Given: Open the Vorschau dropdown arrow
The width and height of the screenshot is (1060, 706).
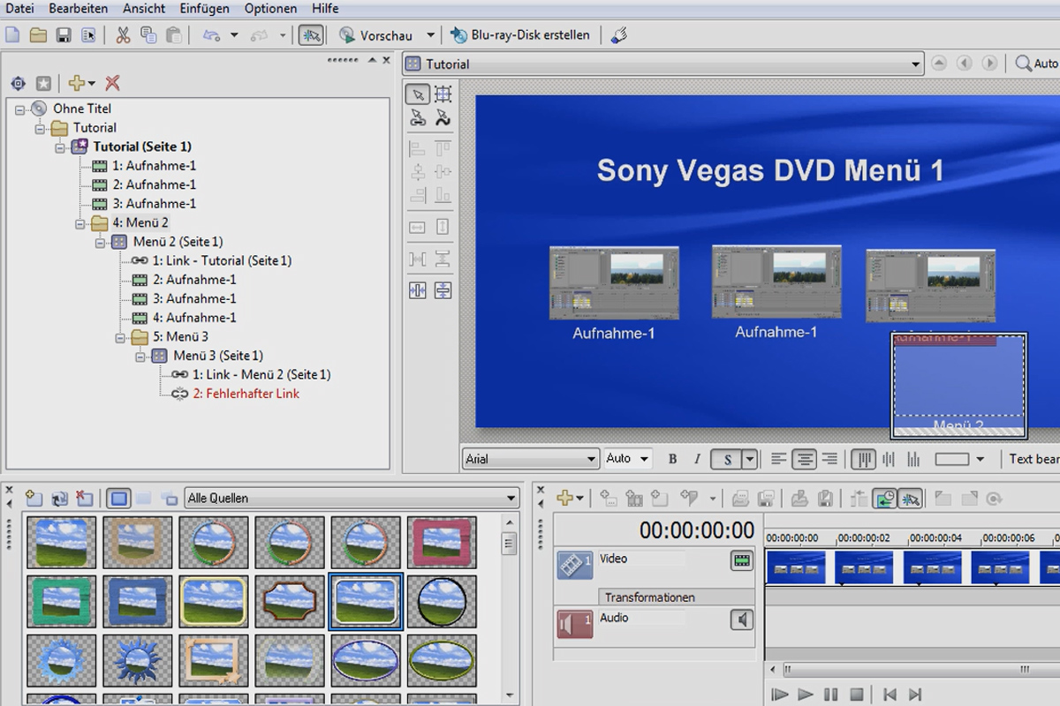Looking at the screenshot, I should pyautogui.click(x=431, y=35).
